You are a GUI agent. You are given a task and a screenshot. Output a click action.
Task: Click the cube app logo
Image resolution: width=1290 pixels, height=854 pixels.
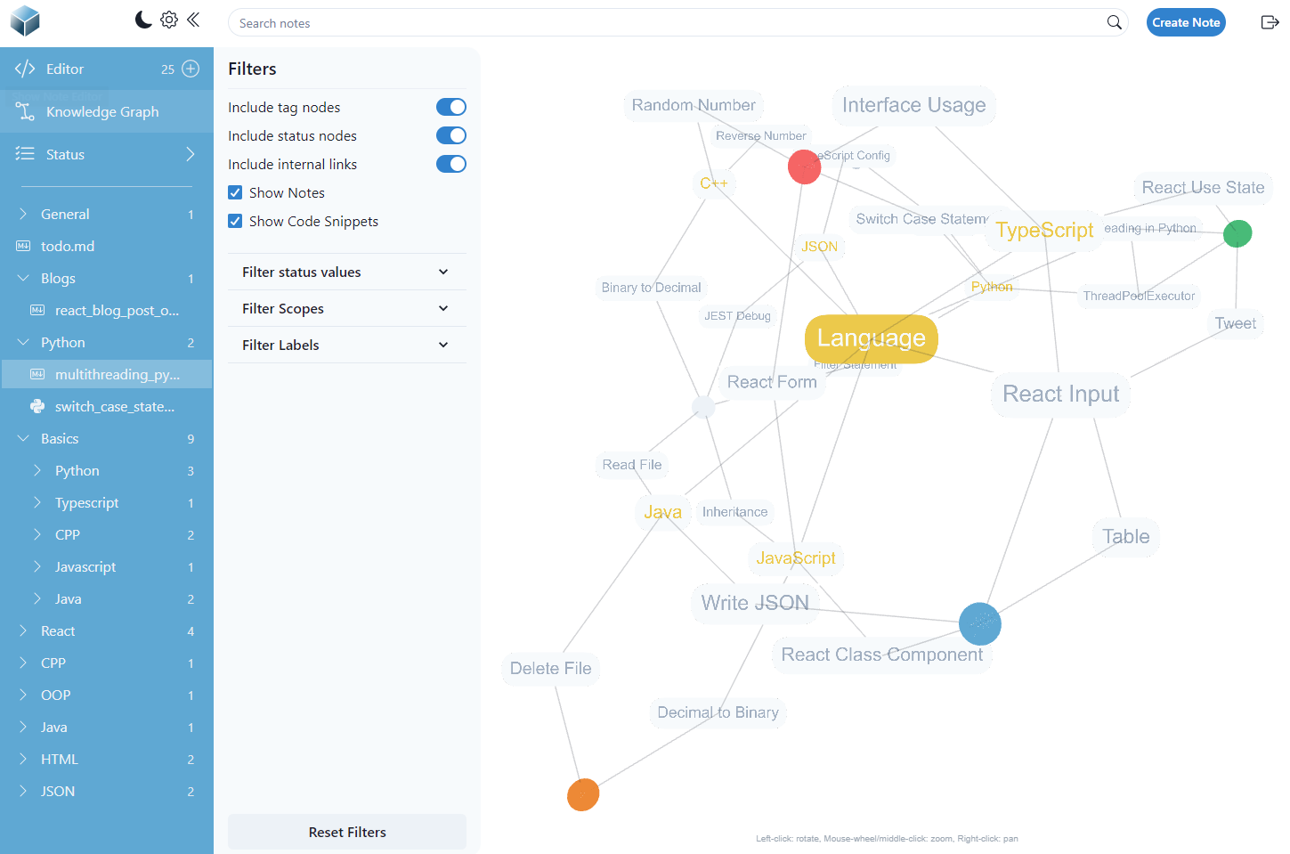click(26, 20)
